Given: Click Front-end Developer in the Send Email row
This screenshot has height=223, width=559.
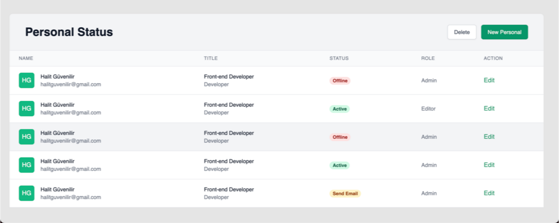Looking at the screenshot, I should click(x=229, y=189).
